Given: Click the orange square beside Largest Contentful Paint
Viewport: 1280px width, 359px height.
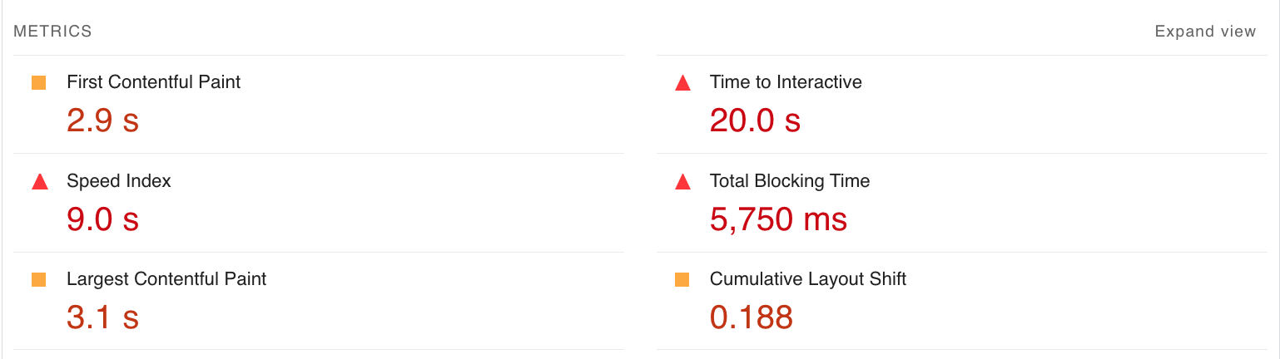Looking at the screenshot, I should tap(38, 280).
